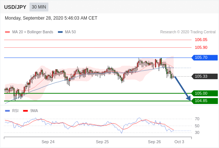Select the 105.00 support price tag
This screenshot has width=219, height=148.
(205, 93)
